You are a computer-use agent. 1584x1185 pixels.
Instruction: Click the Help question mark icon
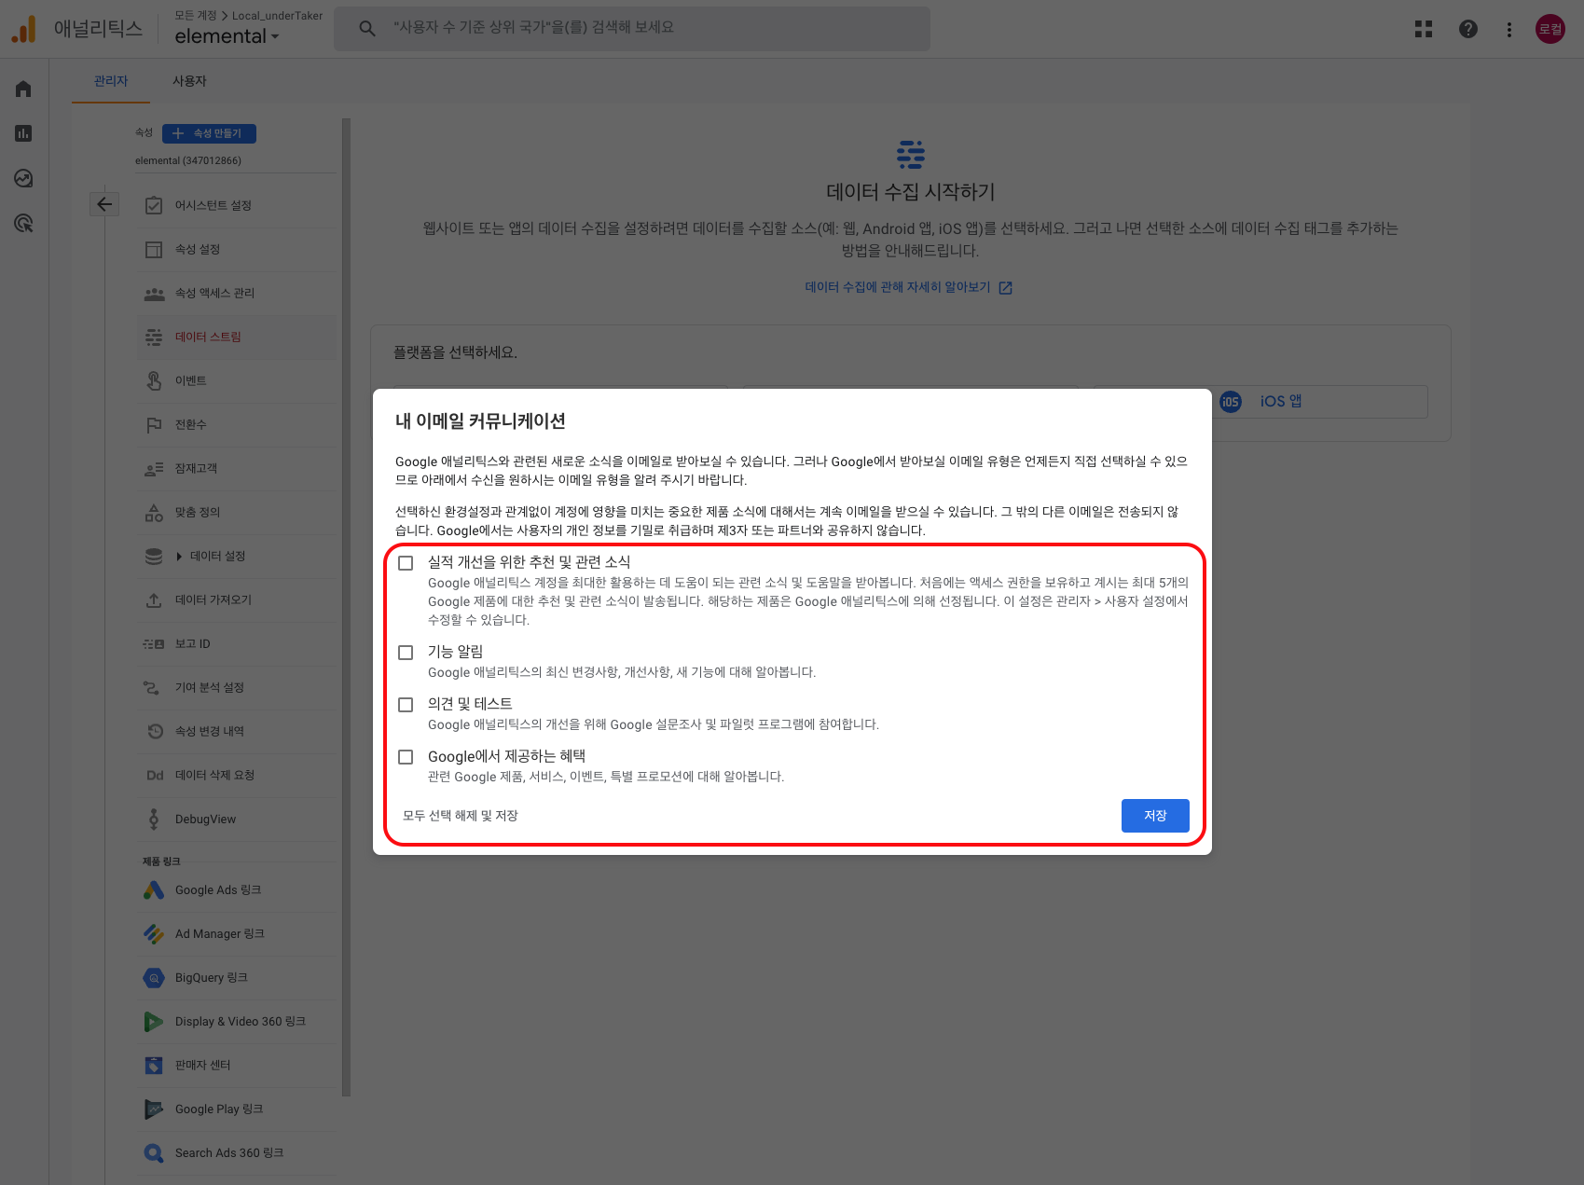click(1467, 29)
